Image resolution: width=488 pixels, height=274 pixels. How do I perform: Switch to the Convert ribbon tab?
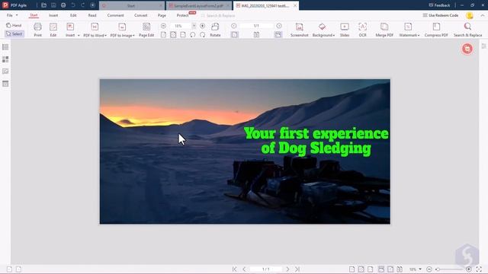coord(140,15)
